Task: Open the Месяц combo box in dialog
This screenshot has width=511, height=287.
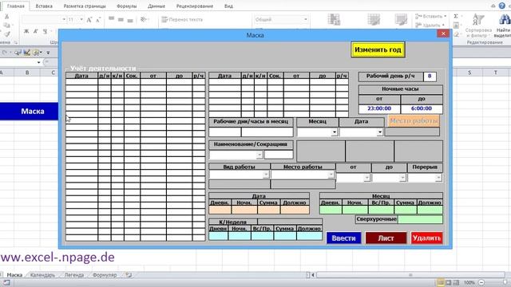Action: tap(334, 132)
